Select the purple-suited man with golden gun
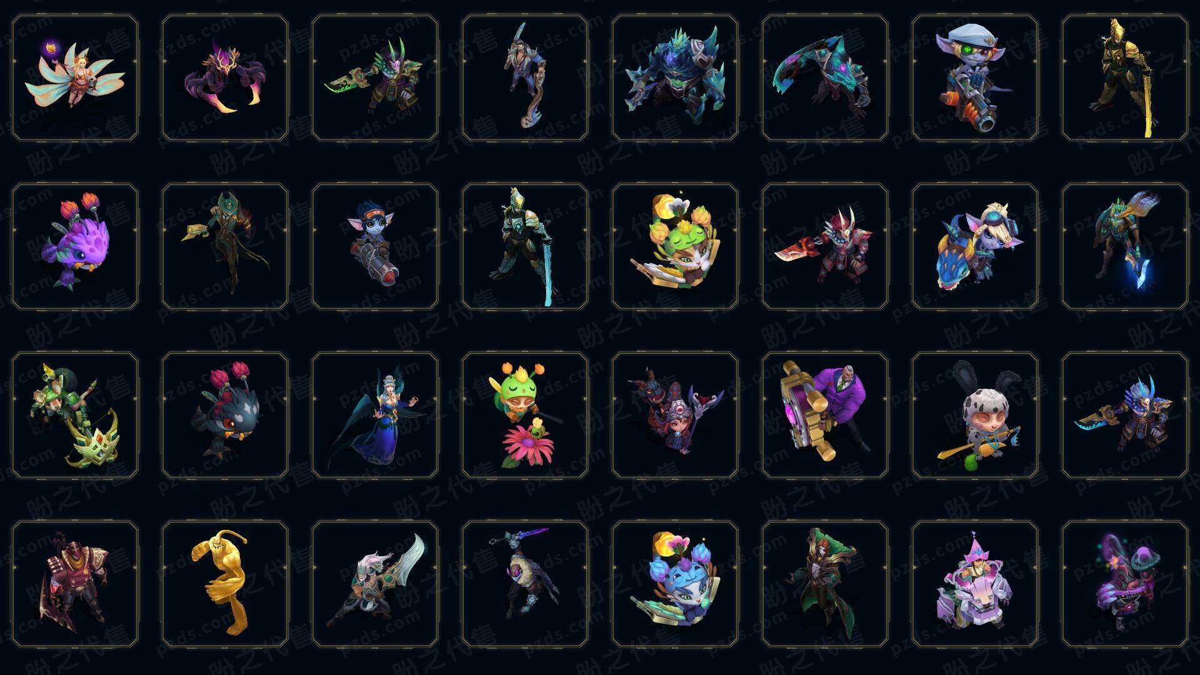The width and height of the screenshot is (1200, 675). coord(825,415)
